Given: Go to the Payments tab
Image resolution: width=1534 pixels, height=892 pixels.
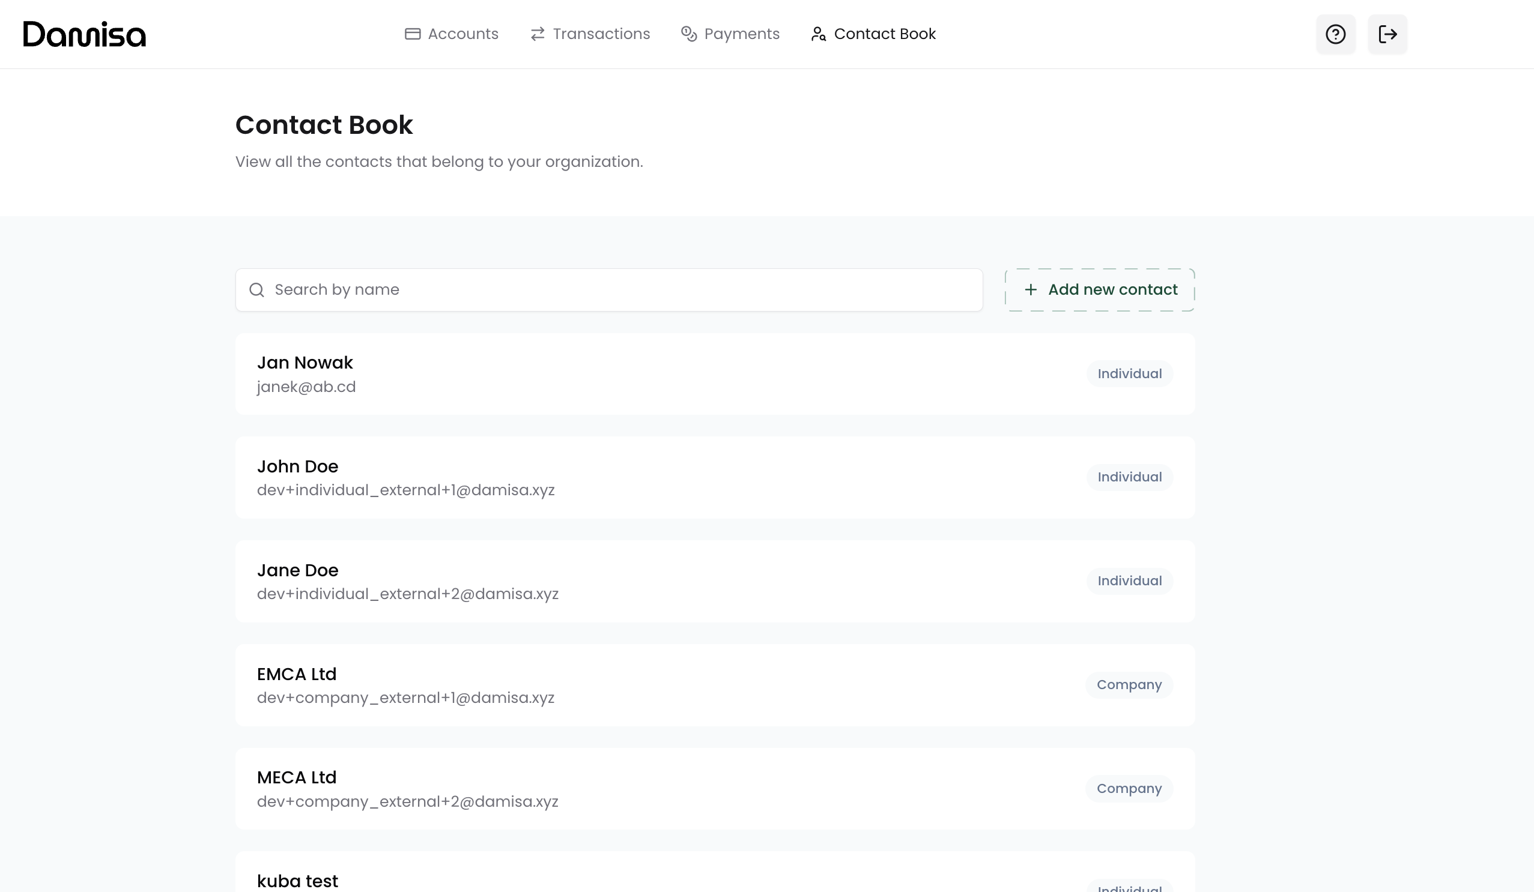Looking at the screenshot, I should click(x=741, y=34).
